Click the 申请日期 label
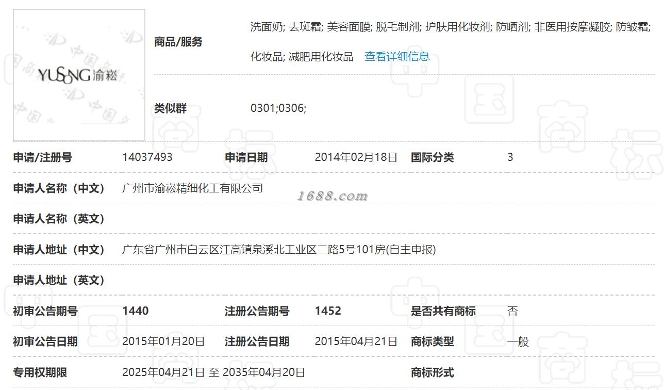 tap(246, 158)
